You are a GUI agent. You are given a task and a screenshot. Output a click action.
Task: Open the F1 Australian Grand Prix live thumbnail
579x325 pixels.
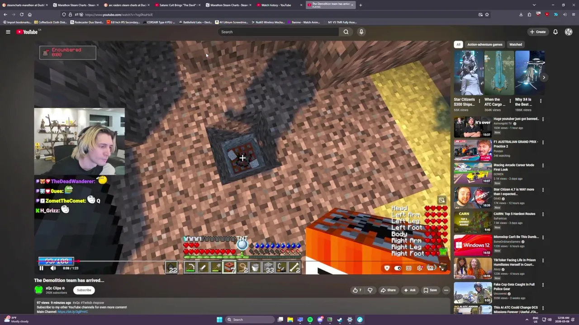473,150
